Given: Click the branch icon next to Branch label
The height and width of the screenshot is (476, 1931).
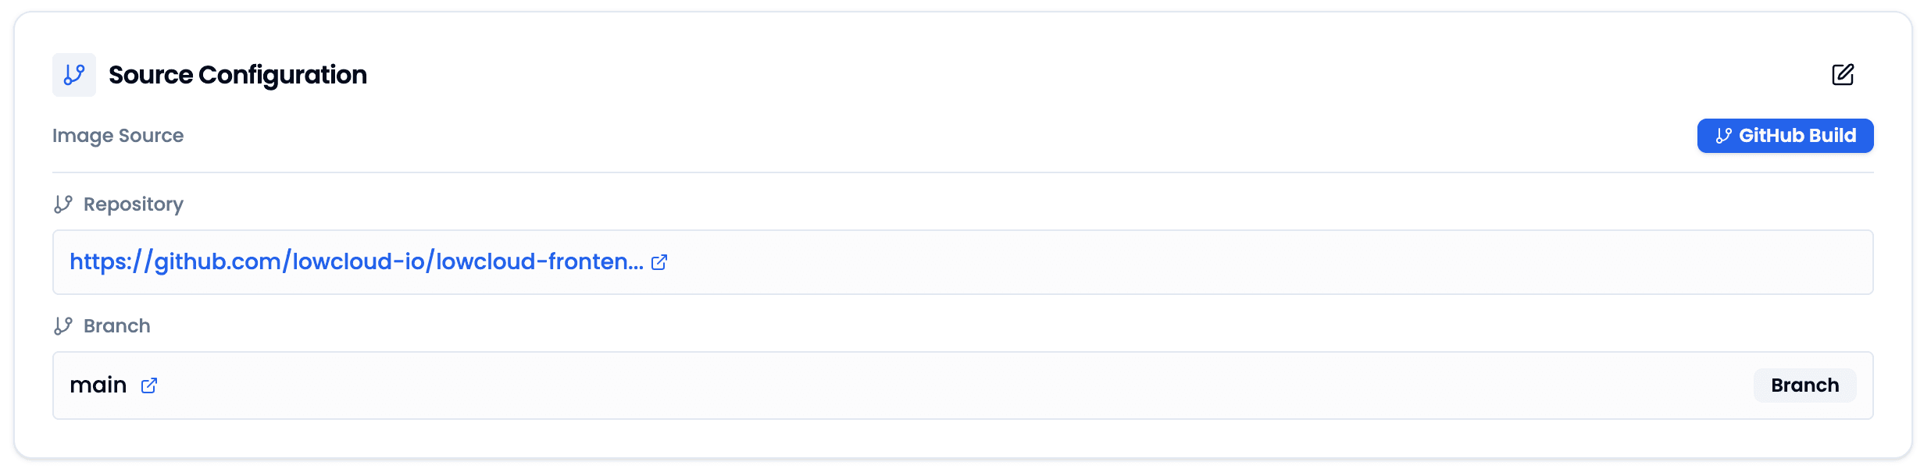Looking at the screenshot, I should [x=63, y=325].
